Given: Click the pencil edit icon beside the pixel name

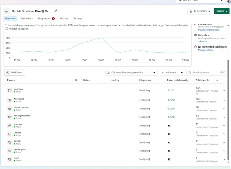Looking at the screenshot, I should pyautogui.click(x=56, y=11).
